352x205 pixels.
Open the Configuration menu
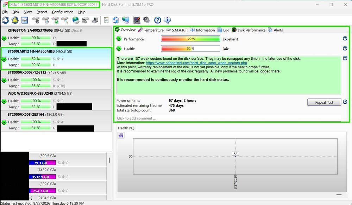pyautogui.click(x=63, y=12)
